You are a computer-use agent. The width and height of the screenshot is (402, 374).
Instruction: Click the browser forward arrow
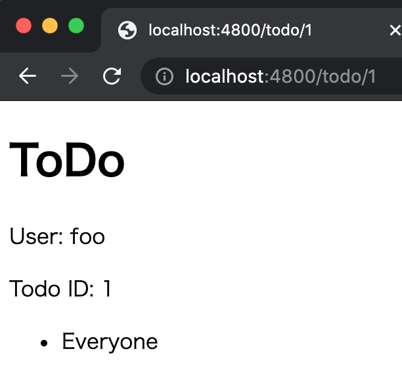(70, 76)
